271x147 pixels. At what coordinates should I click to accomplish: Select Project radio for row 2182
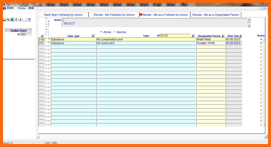pyautogui.click(x=46, y=39)
